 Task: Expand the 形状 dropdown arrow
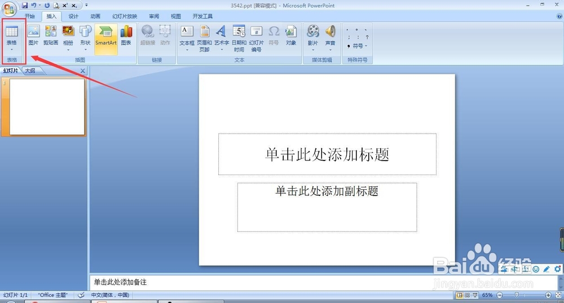click(85, 50)
